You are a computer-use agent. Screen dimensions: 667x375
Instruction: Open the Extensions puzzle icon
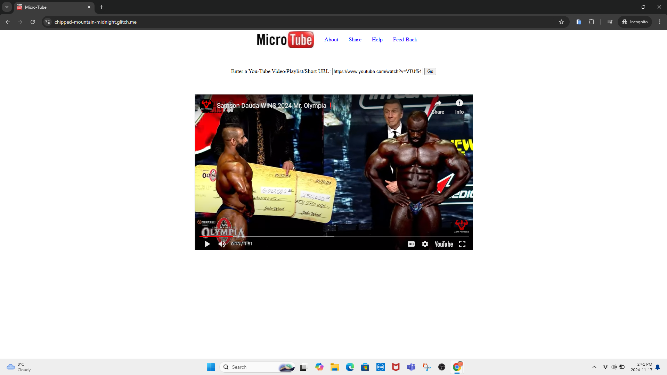[x=591, y=22]
